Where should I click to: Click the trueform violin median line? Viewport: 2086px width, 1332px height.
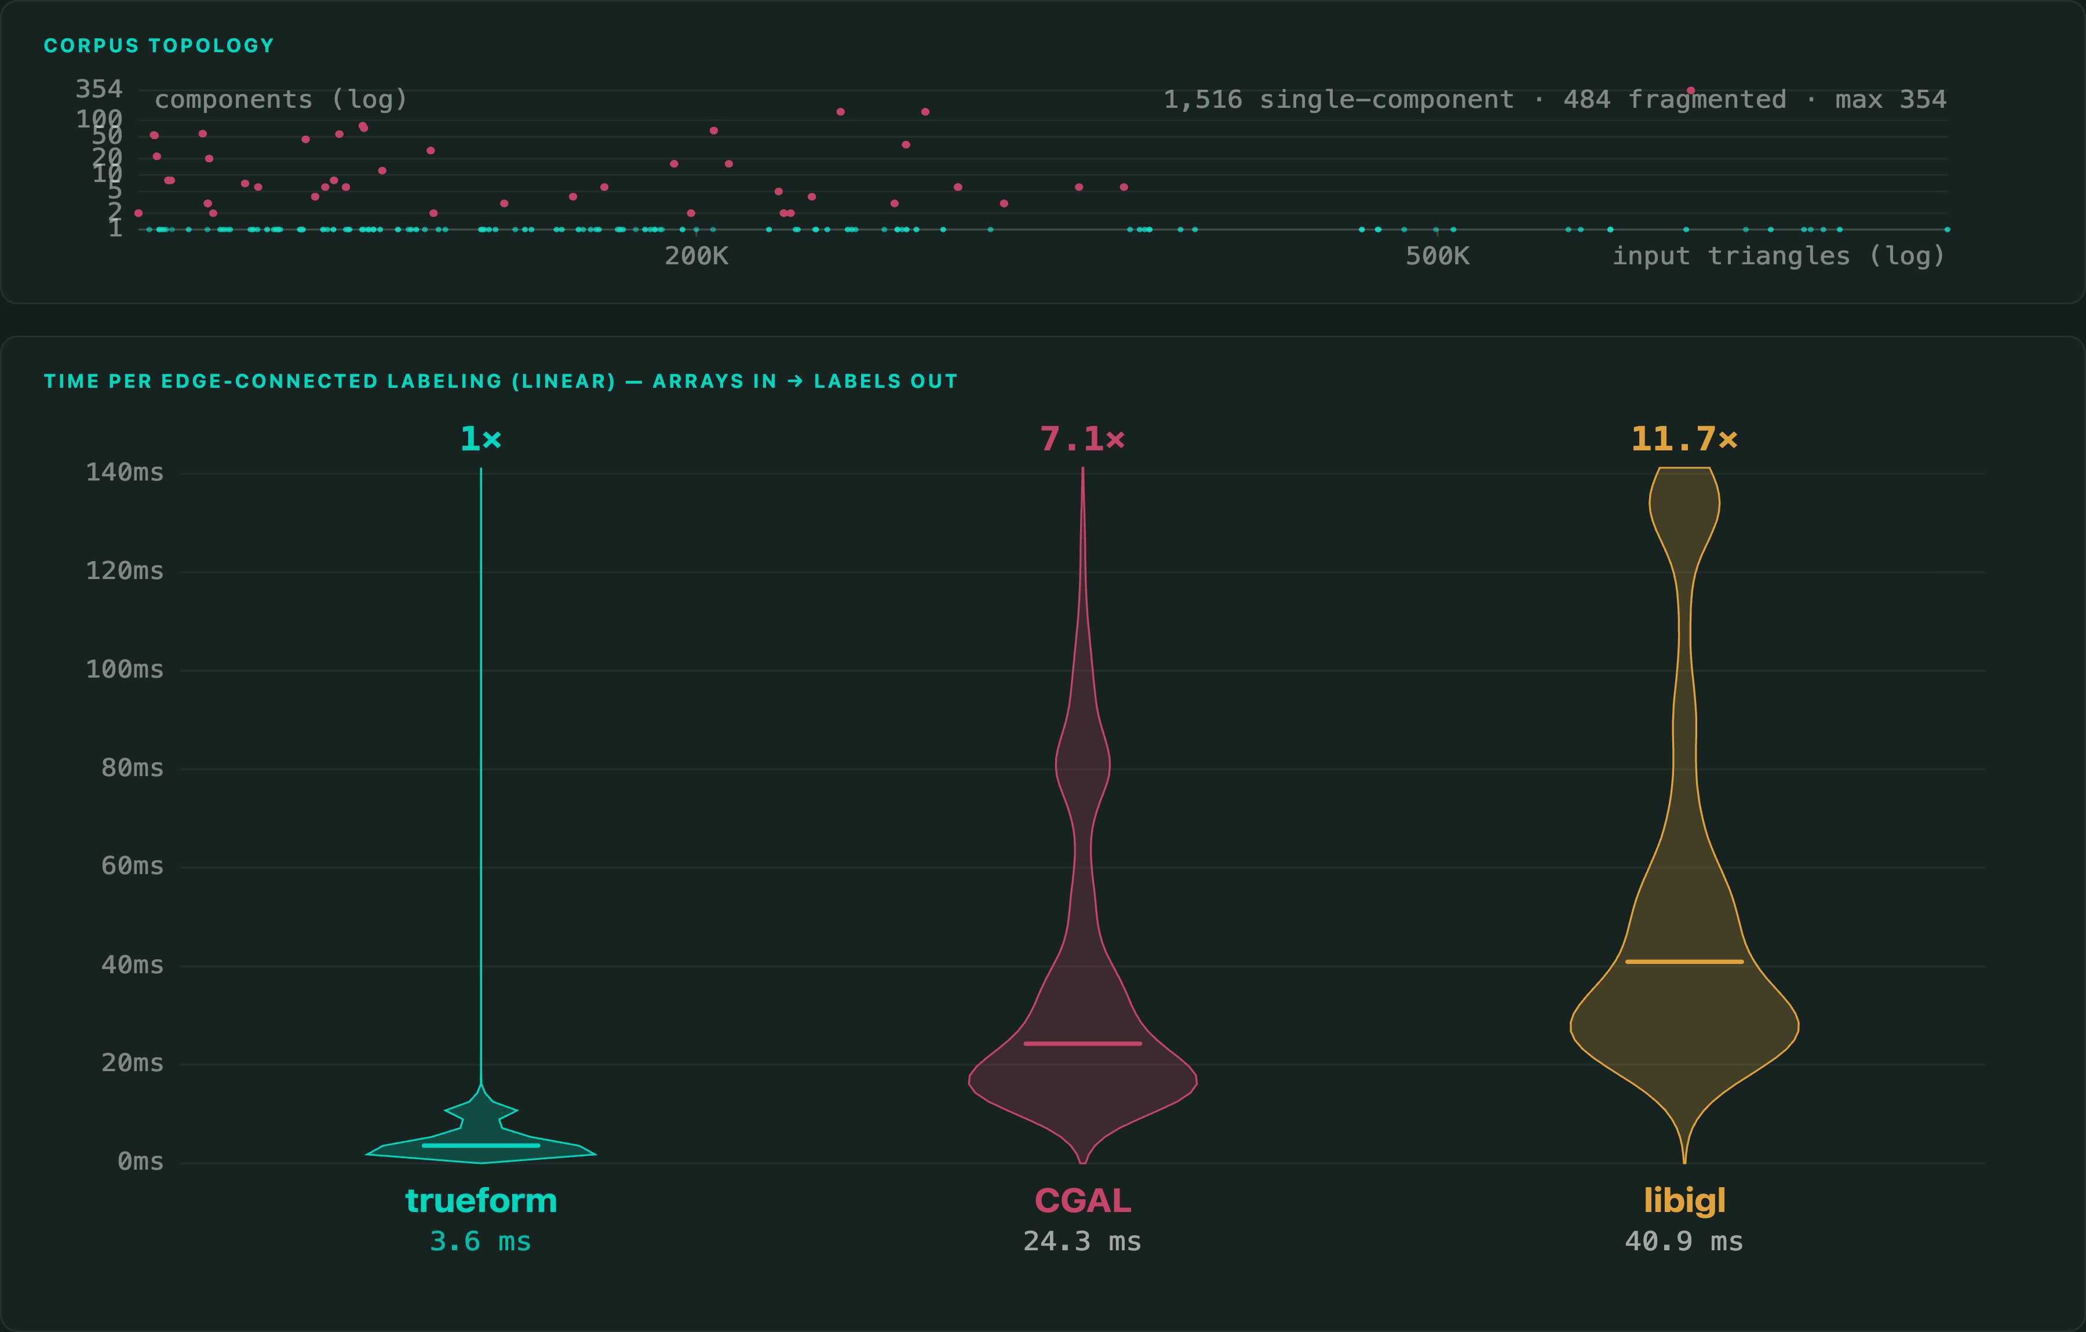tap(481, 1146)
